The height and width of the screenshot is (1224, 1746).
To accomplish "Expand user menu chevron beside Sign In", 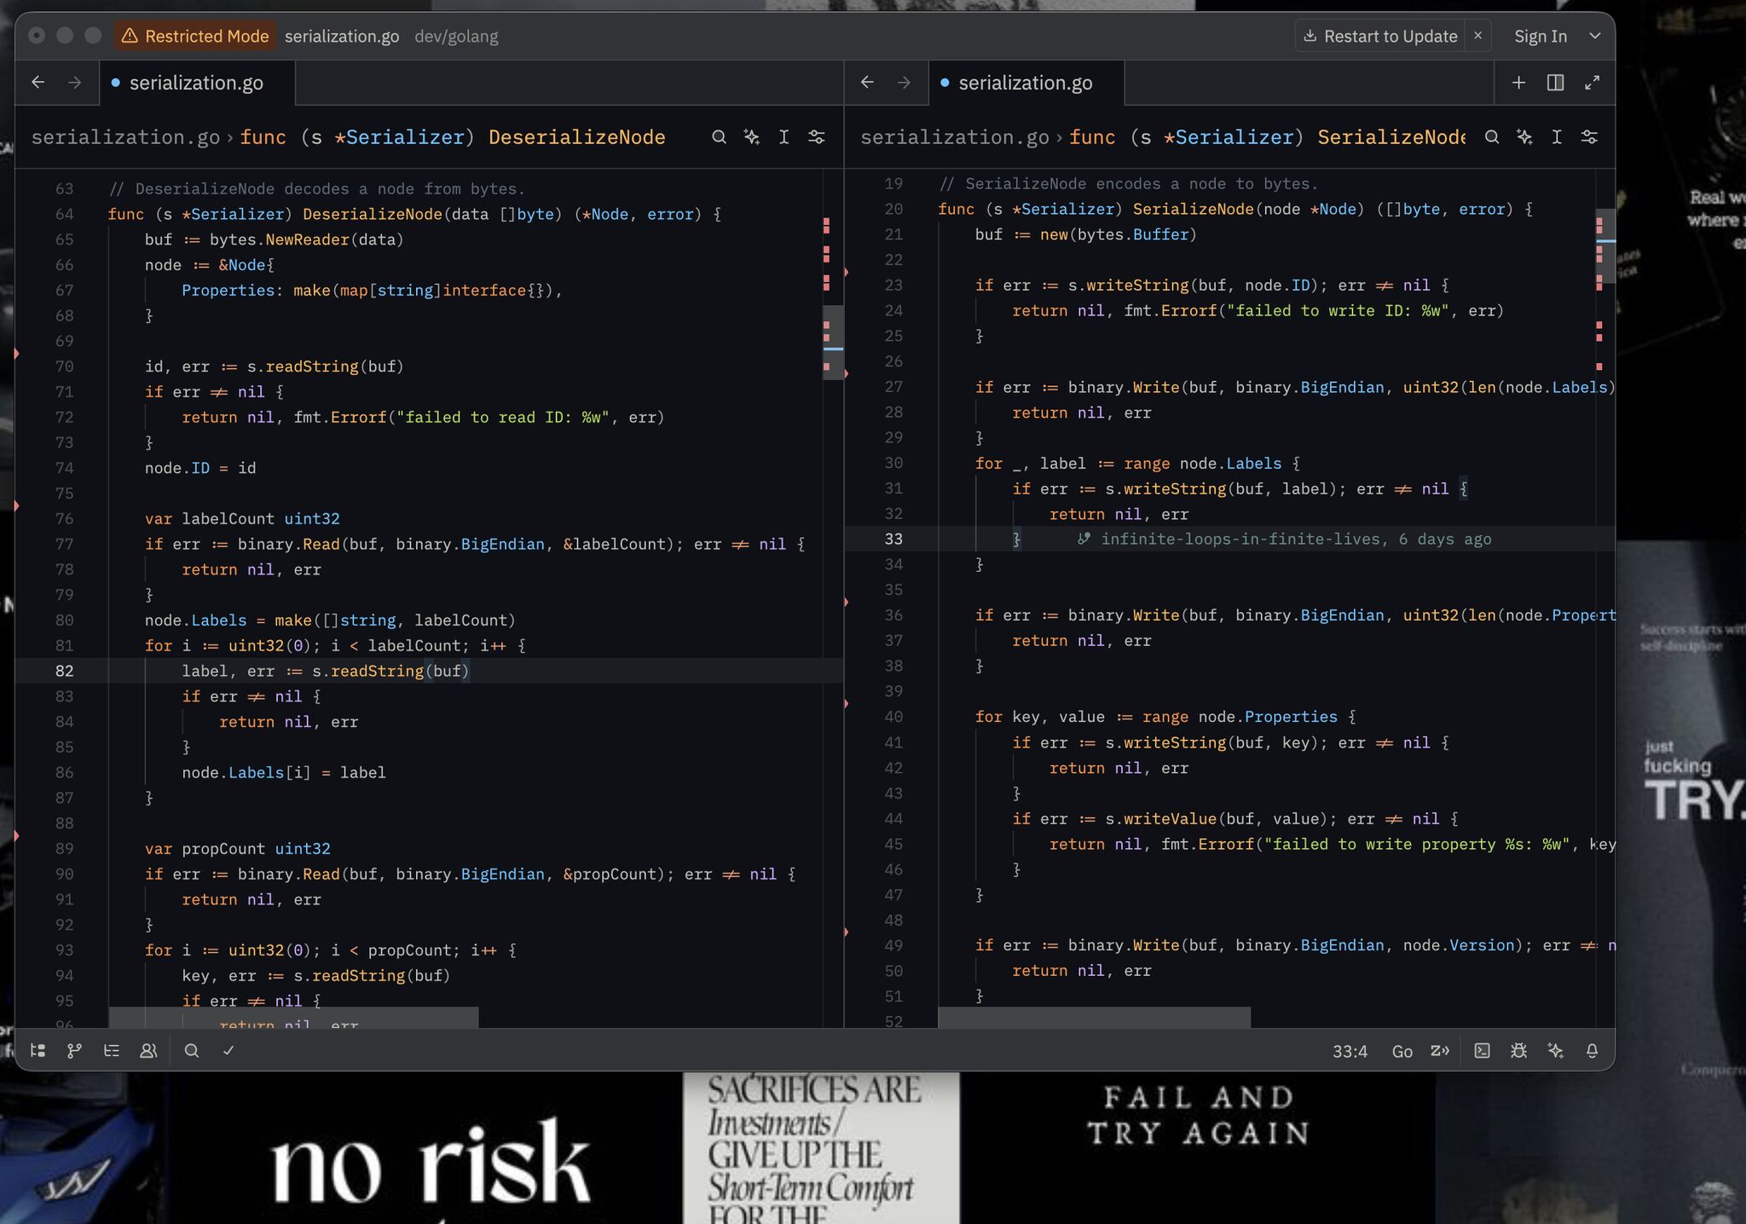I will pos(1595,36).
